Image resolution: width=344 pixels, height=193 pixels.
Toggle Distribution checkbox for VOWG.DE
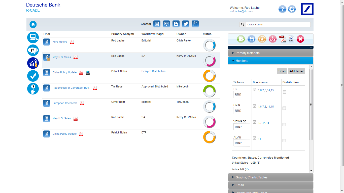coord(284,124)
